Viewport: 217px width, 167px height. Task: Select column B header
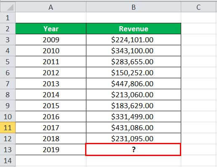coord(134,7)
